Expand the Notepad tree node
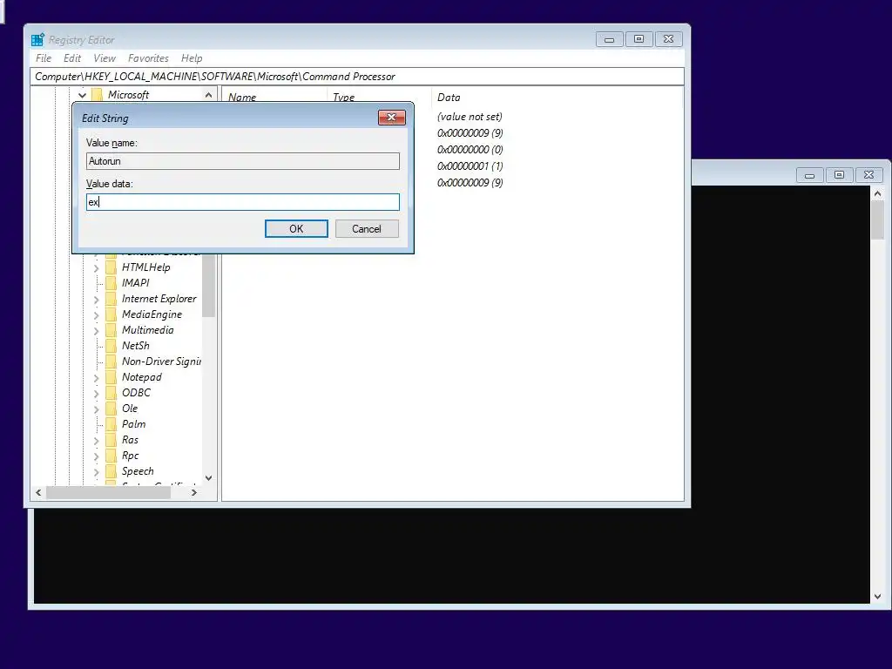 [96, 378]
